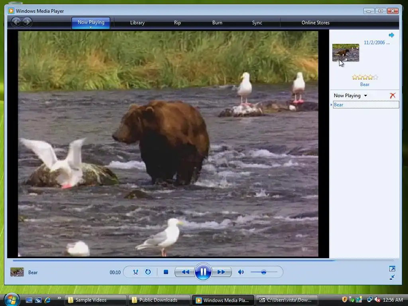Toggle the repeat button

[148, 272]
